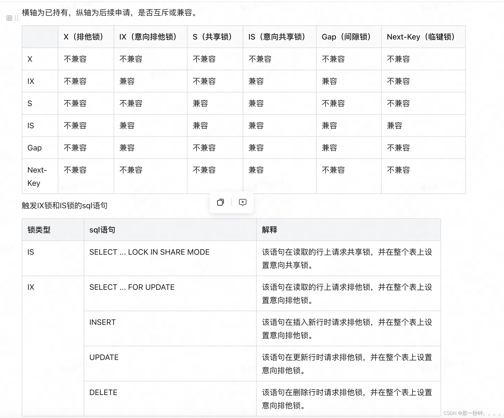
Task: Select the IX（意向排他锁） header cell
Action: tap(148, 37)
